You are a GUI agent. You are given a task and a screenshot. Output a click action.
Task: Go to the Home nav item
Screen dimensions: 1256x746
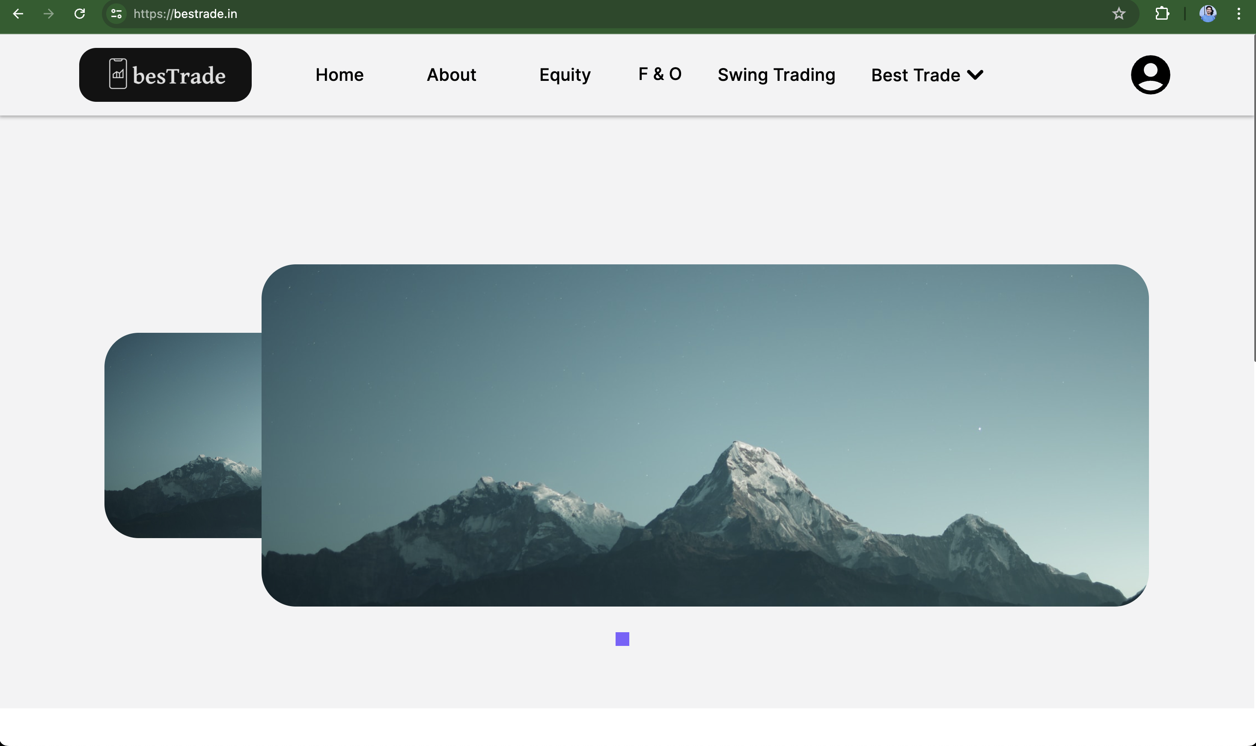pos(339,75)
